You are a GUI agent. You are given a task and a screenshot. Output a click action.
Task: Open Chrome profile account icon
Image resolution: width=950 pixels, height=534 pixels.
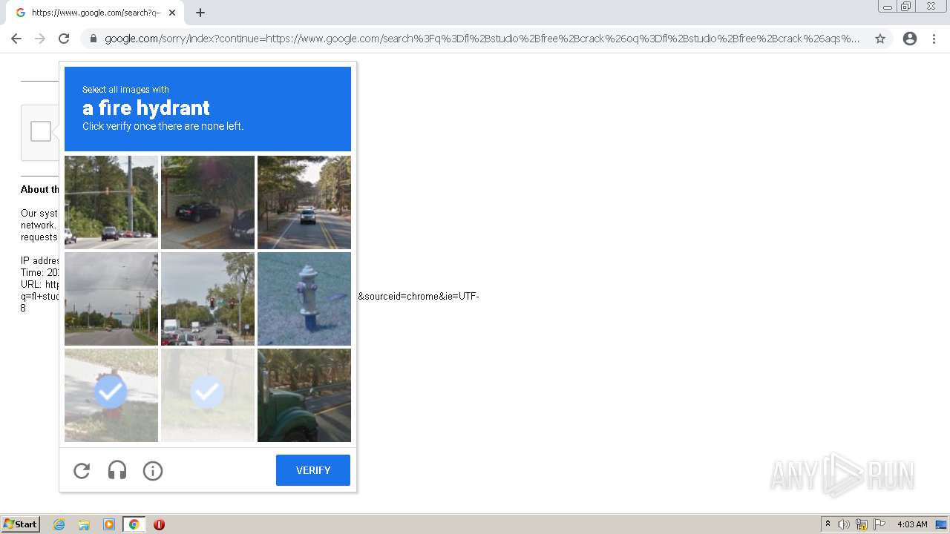point(910,39)
